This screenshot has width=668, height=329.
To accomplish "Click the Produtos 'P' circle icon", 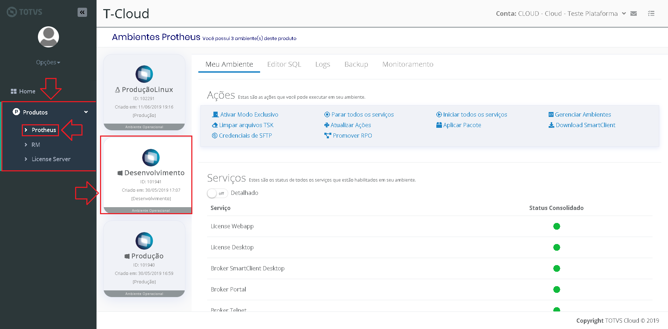I will pyautogui.click(x=16, y=112).
